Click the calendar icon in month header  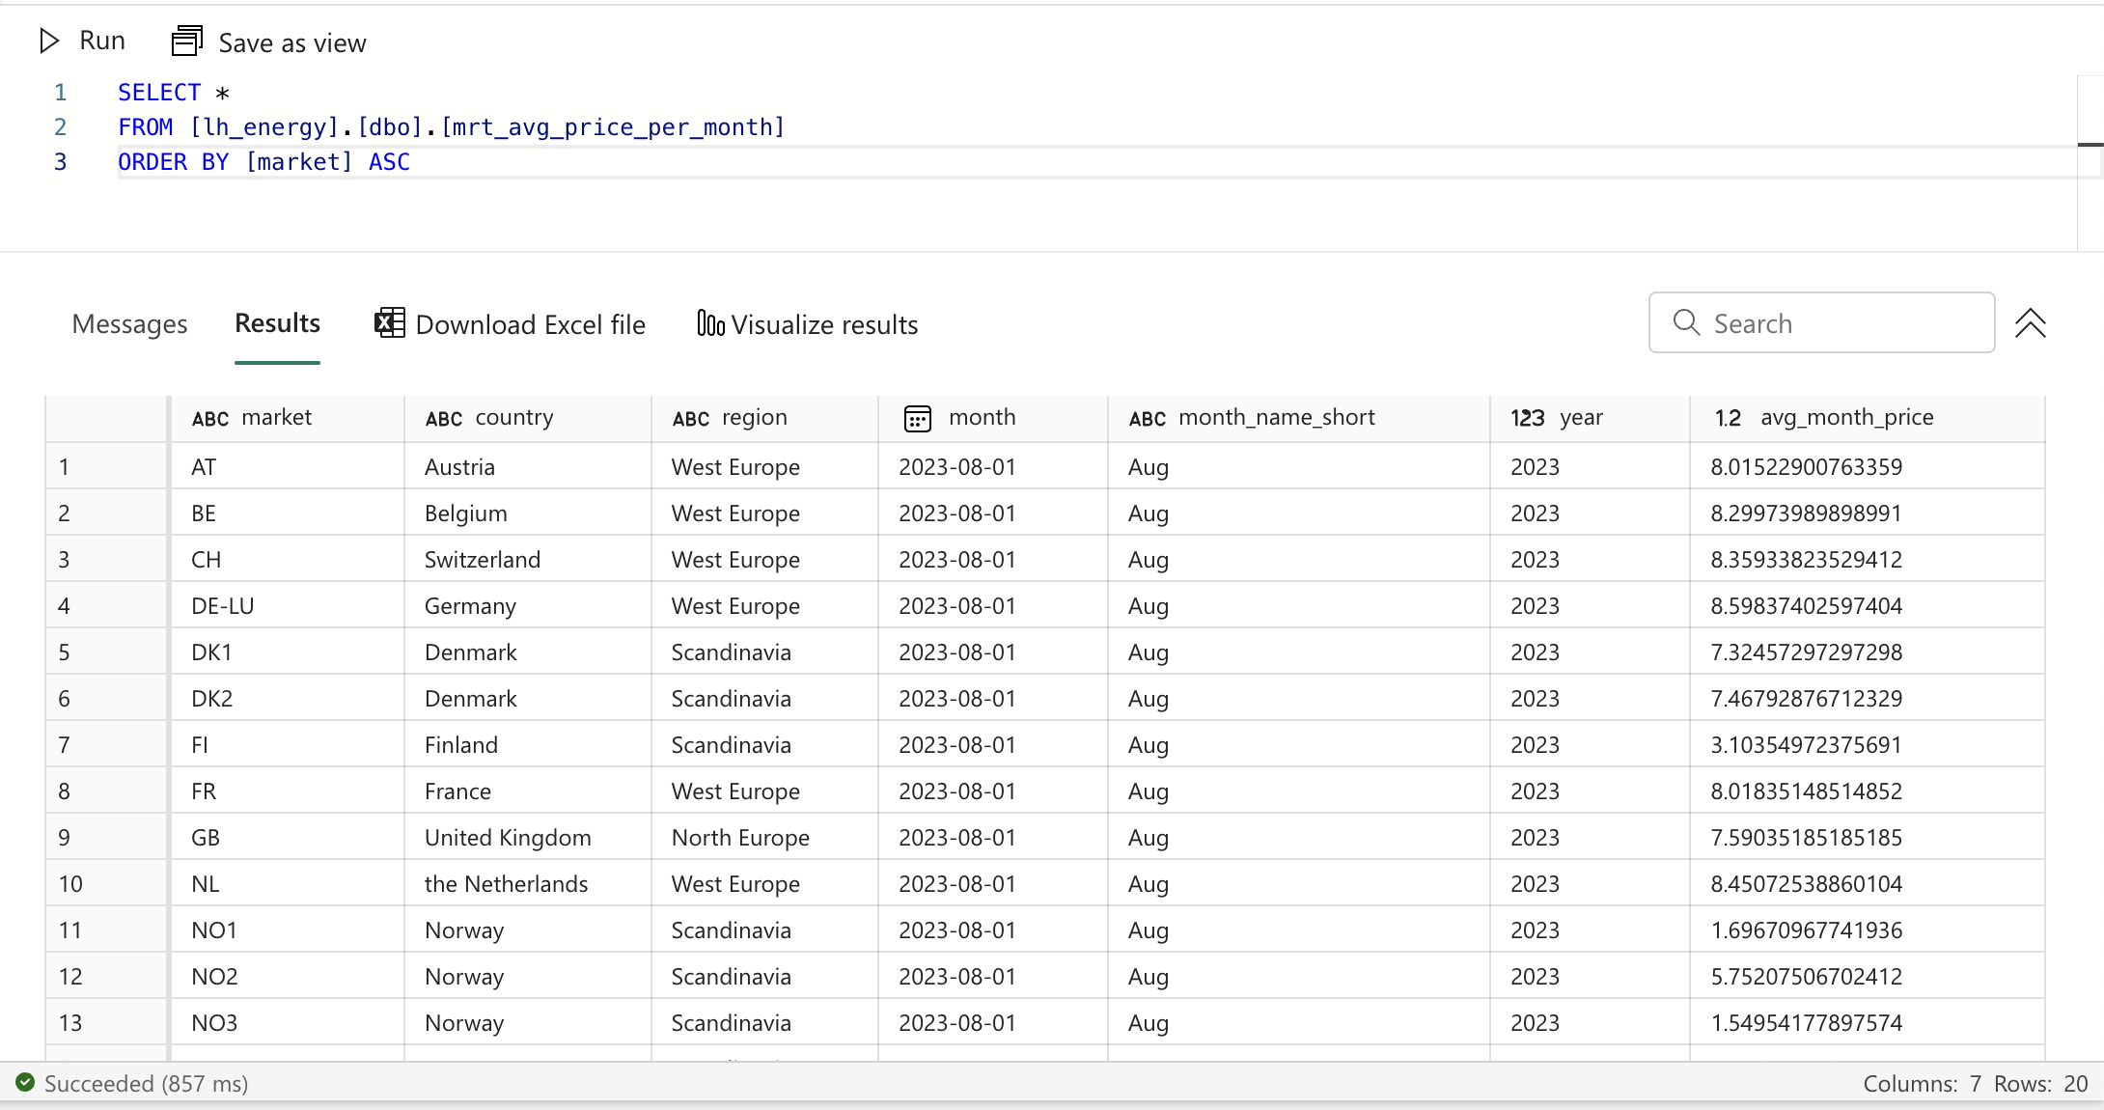pos(917,418)
